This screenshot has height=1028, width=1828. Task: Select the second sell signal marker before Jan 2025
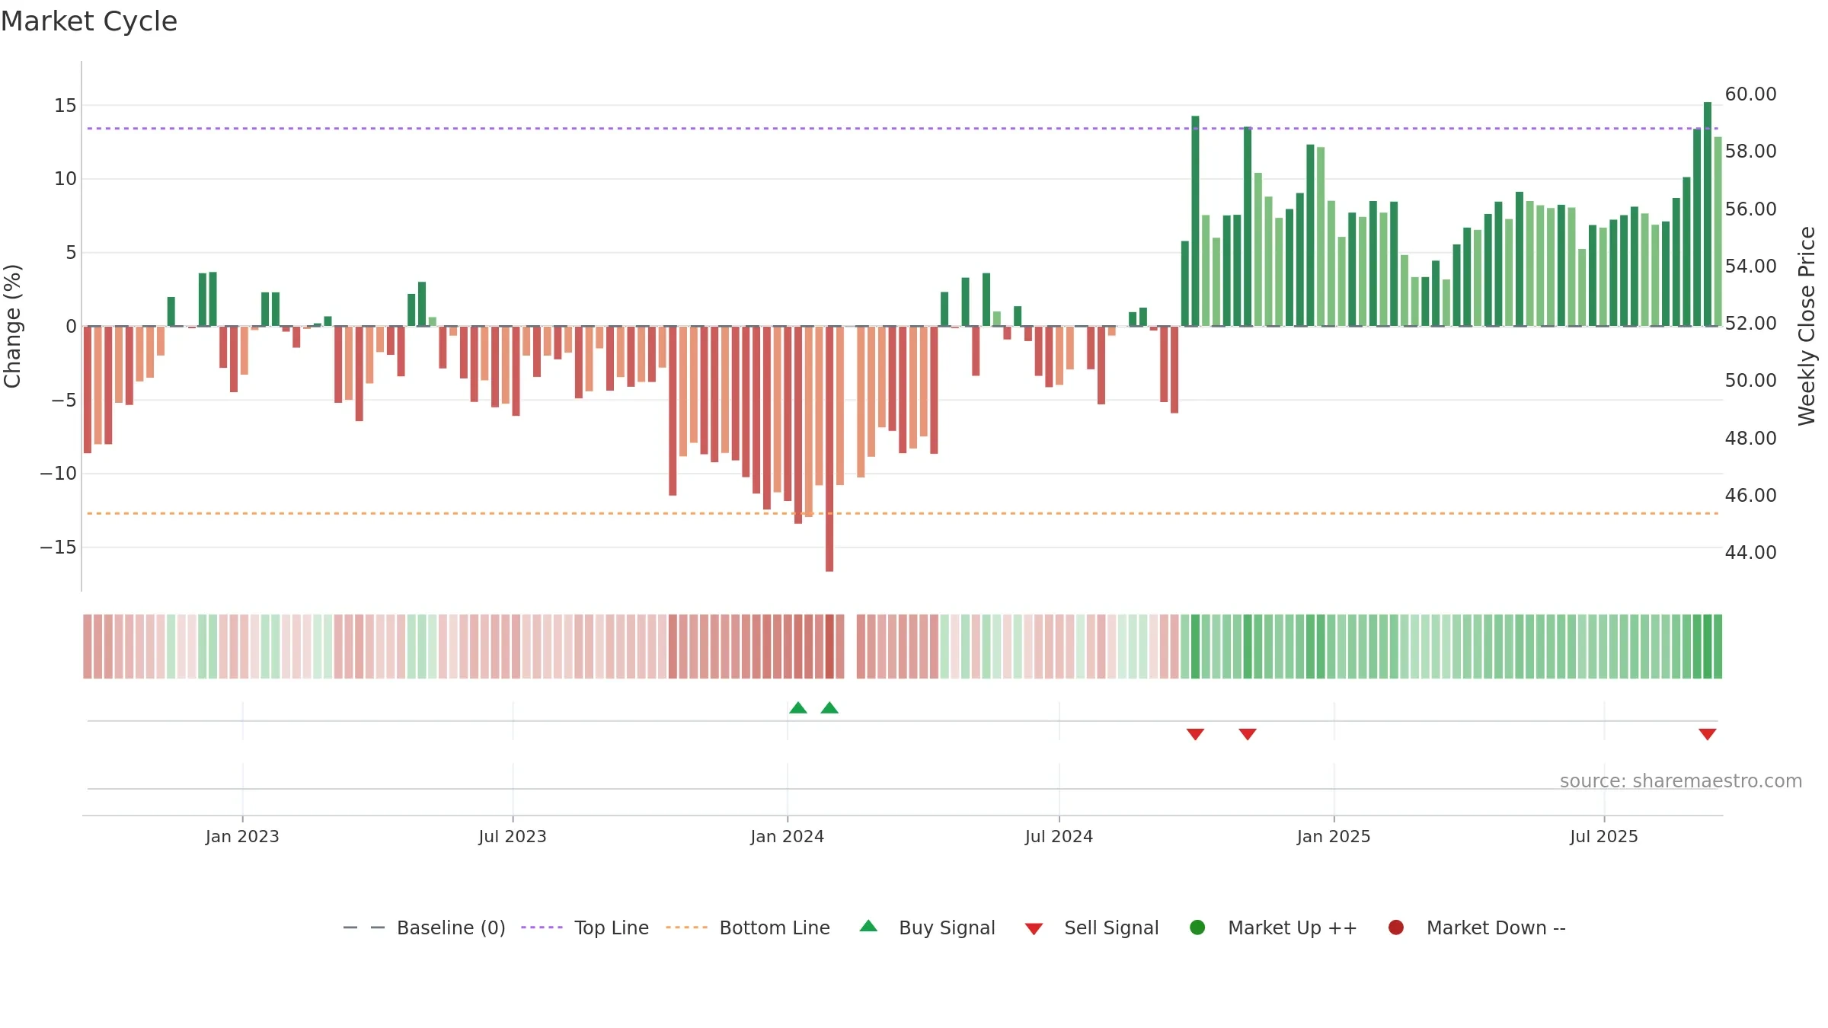(1248, 734)
